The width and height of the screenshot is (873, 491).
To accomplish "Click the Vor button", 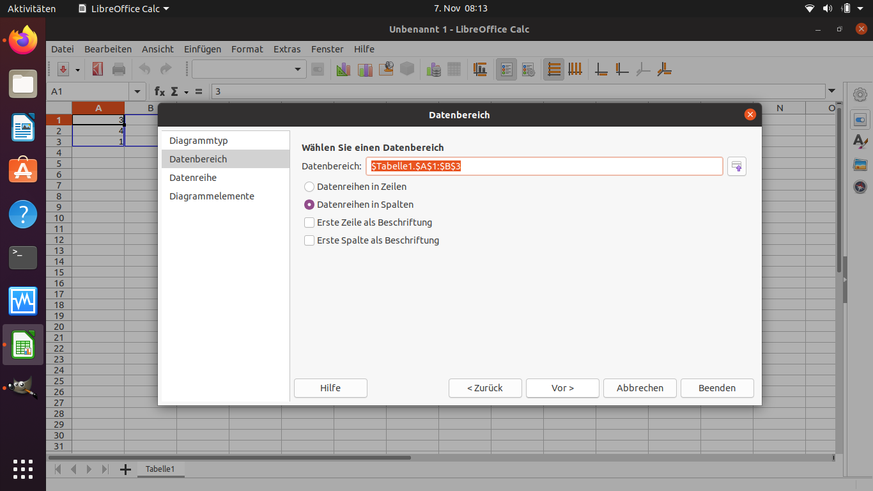I will tap(562, 388).
